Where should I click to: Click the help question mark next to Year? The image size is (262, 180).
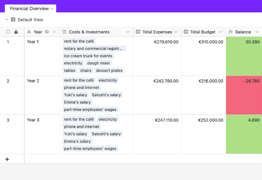[x=47, y=32]
